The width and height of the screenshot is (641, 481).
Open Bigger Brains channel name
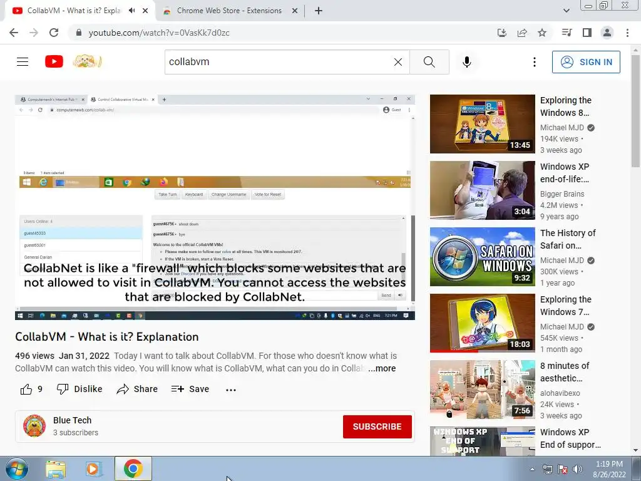pos(562,194)
